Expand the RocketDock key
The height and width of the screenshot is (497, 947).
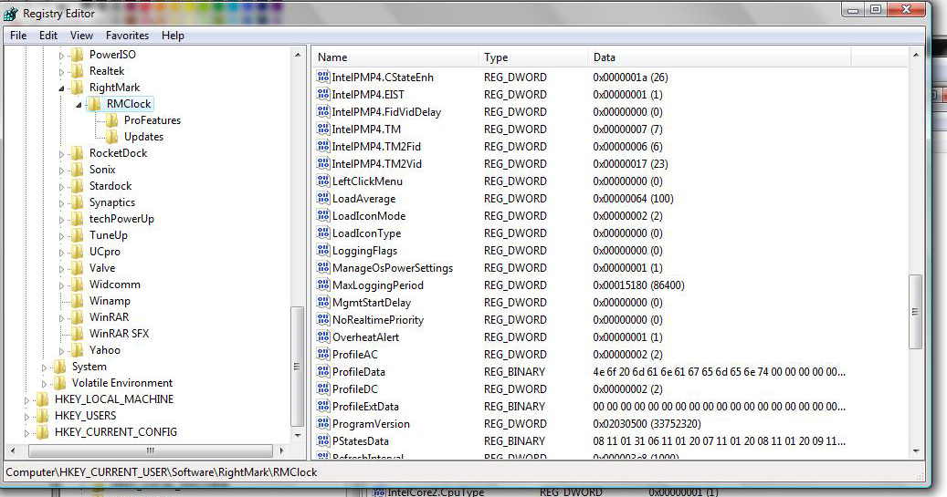[61, 154]
